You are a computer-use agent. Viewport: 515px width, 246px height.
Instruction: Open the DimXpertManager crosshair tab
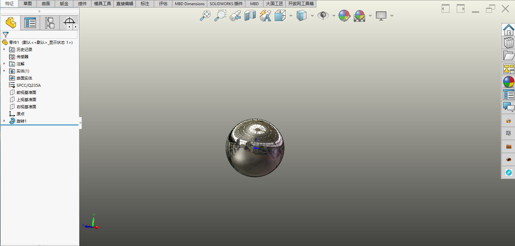click(x=69, y=22)
